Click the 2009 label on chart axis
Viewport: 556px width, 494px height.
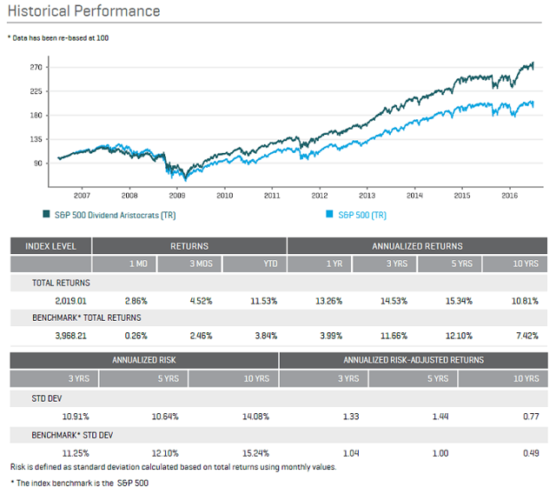pos(177,196)
